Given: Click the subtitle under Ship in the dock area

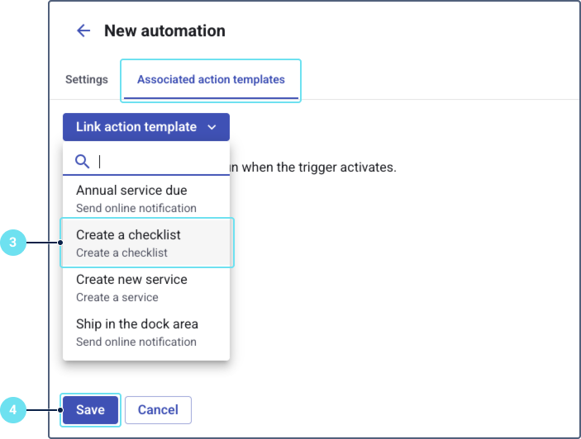Looking at the screenshot, I should click(x=136, y=342).
